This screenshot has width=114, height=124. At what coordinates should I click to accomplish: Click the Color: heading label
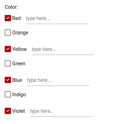tap(11, 7)
